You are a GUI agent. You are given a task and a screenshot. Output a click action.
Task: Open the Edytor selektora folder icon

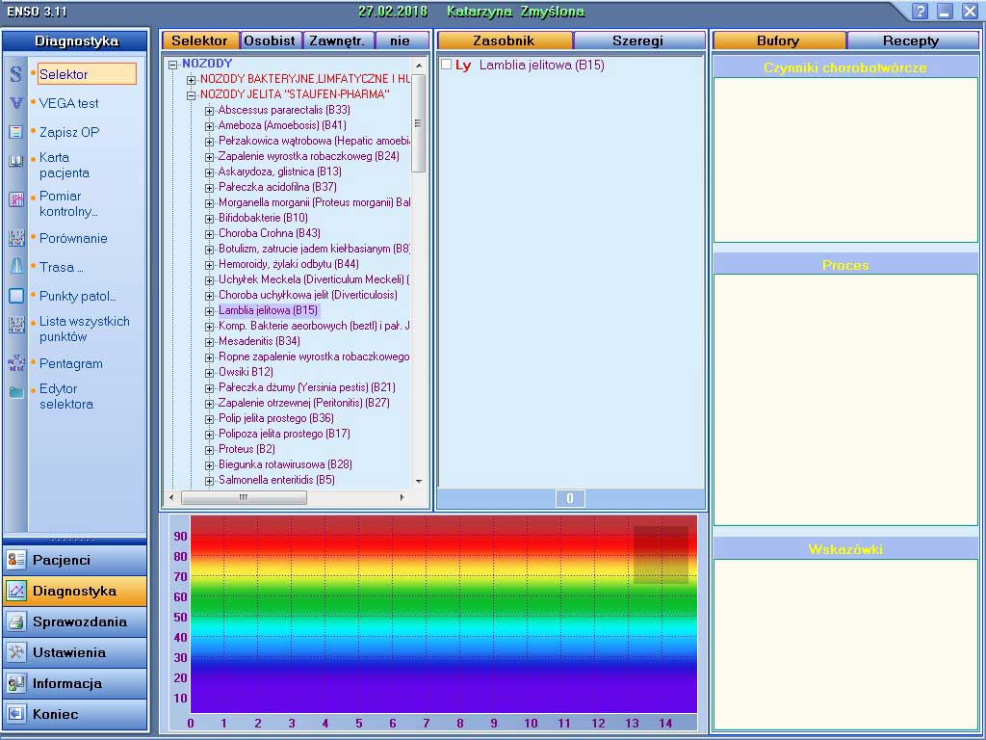coord(16,392)
